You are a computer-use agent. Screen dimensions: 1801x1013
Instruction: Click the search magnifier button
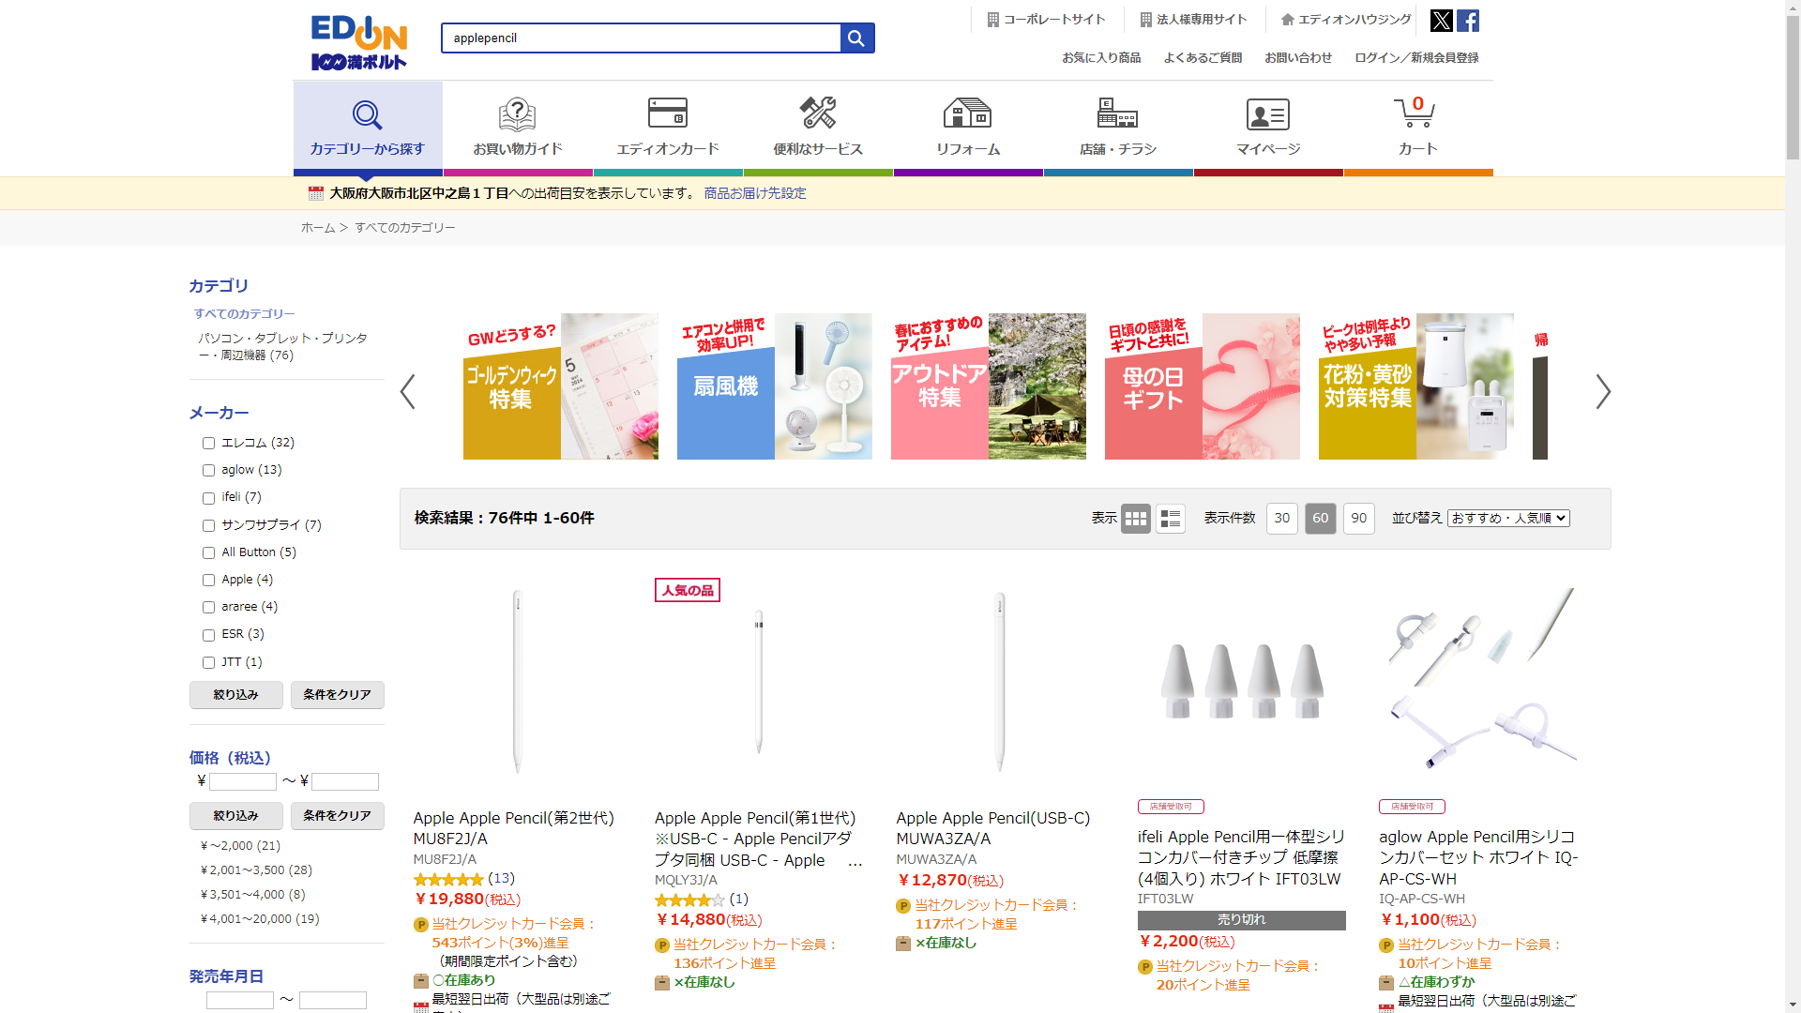point(856,38)
